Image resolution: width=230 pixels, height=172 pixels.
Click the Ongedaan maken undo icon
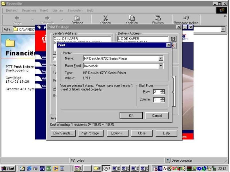point(186,18)
